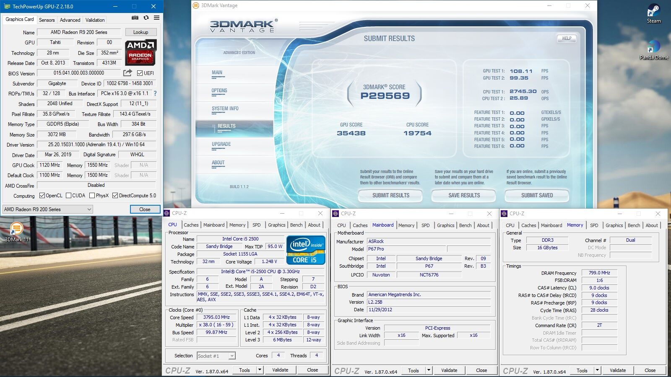Open the About tab in Mainboard CPU-Z window
Viewport: 671px width, 377px height.
483,225
